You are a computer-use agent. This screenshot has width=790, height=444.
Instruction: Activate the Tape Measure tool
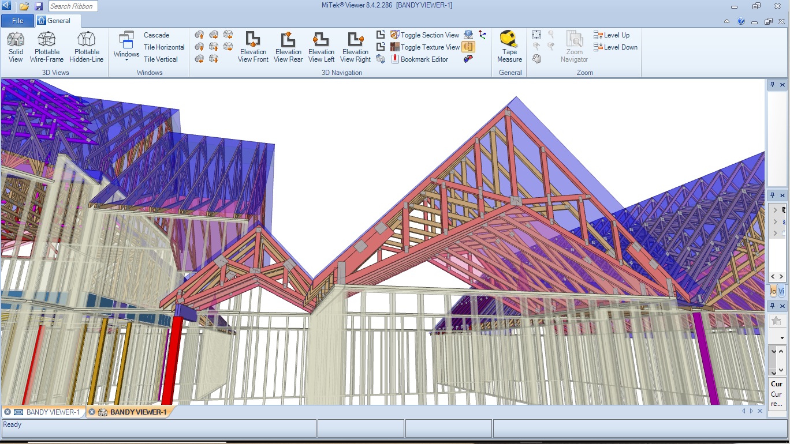pyautogui.click(x=509, y=47)
